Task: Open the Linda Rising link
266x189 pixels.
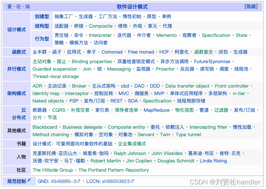Action: (213, 161)
